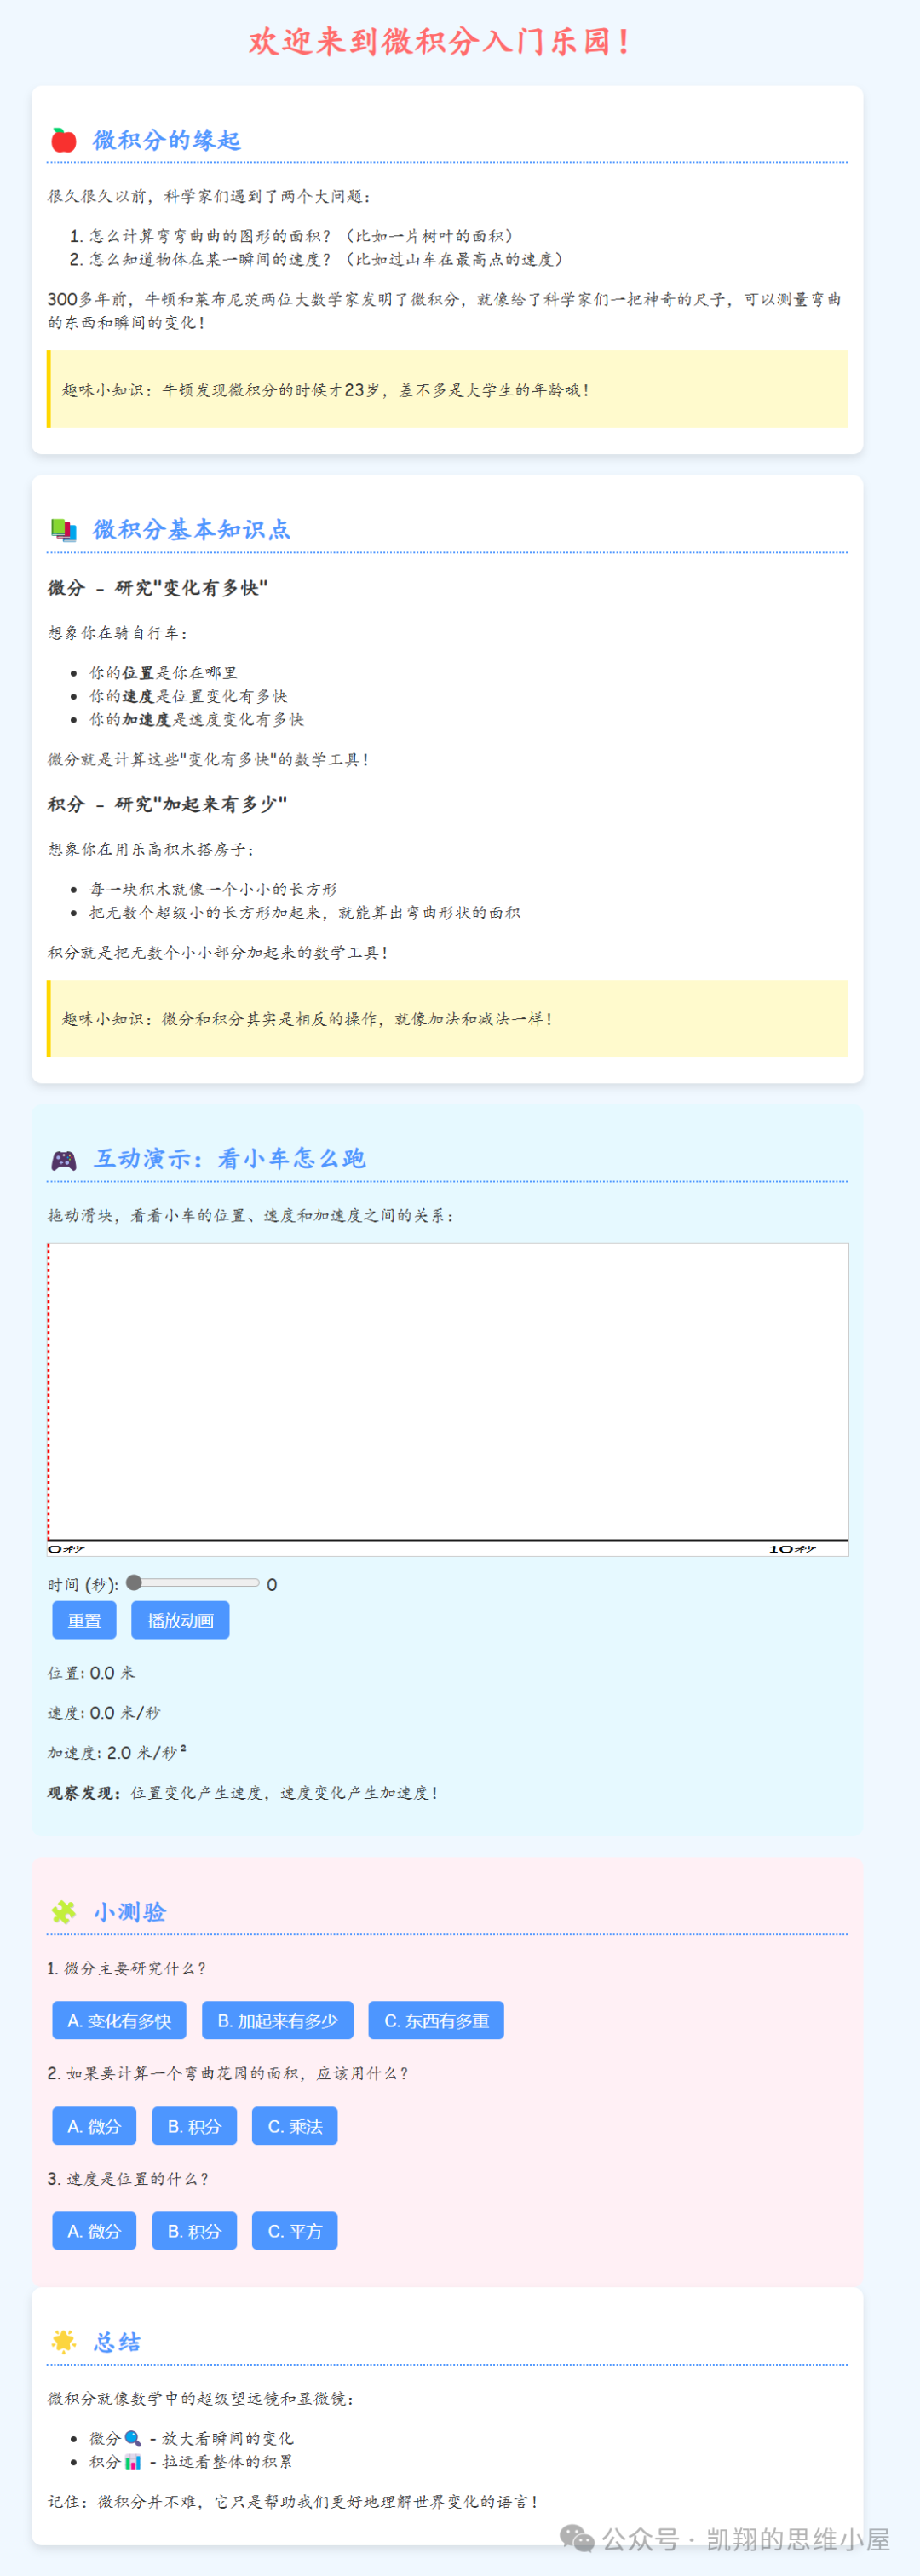
Task: Click the 0秒 axis label
Action: coord(66,1549)
